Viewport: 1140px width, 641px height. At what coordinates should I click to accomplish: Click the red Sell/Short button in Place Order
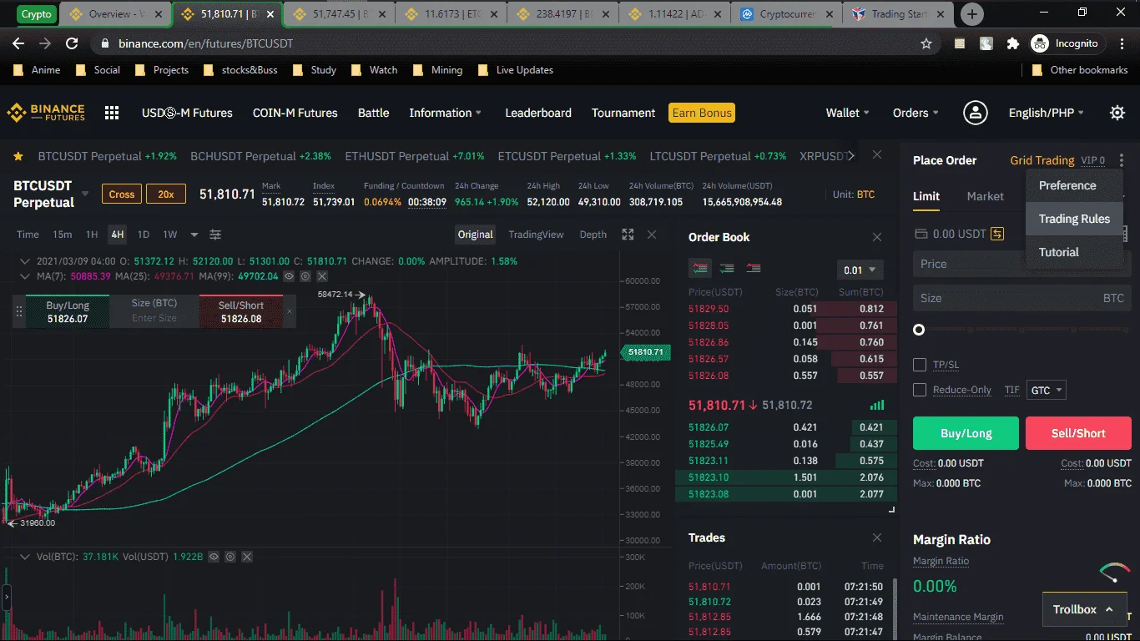coord(1078,433)
